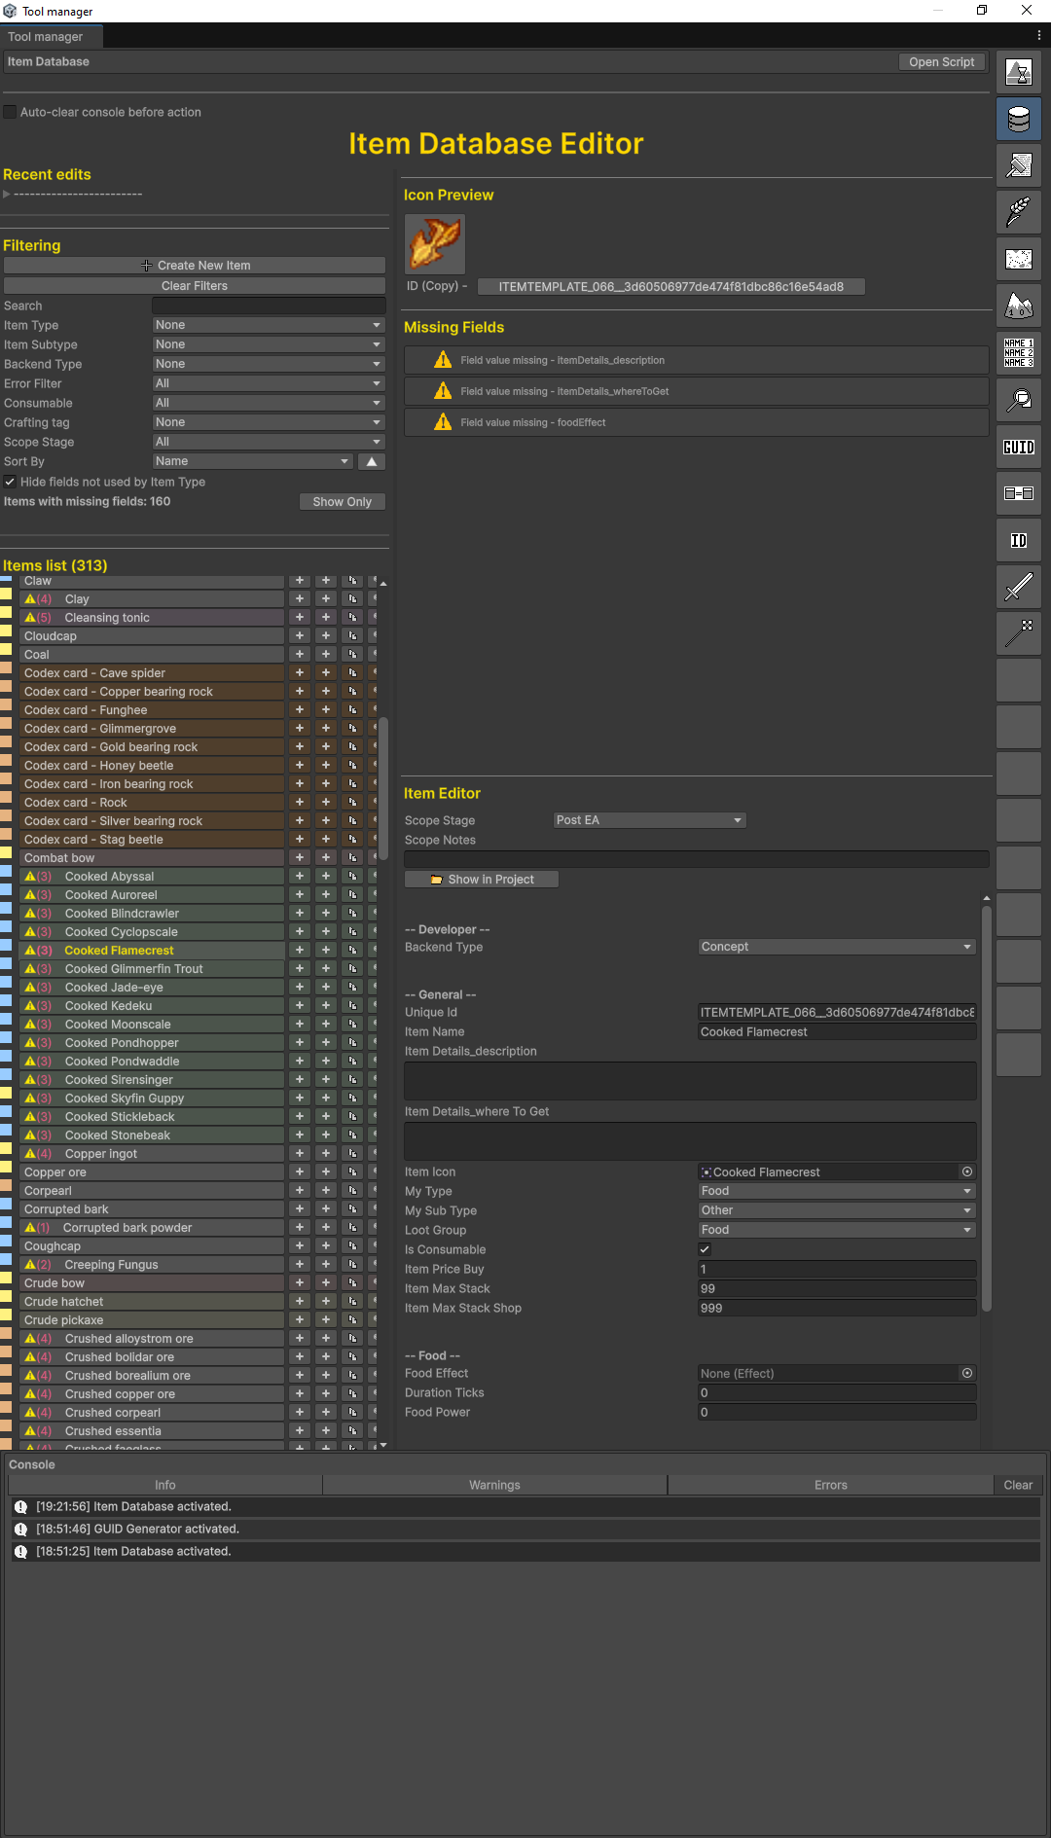The image size is (1051, 1838).
Task: Open the magic wand tool icon
Action: (1019, 633)
